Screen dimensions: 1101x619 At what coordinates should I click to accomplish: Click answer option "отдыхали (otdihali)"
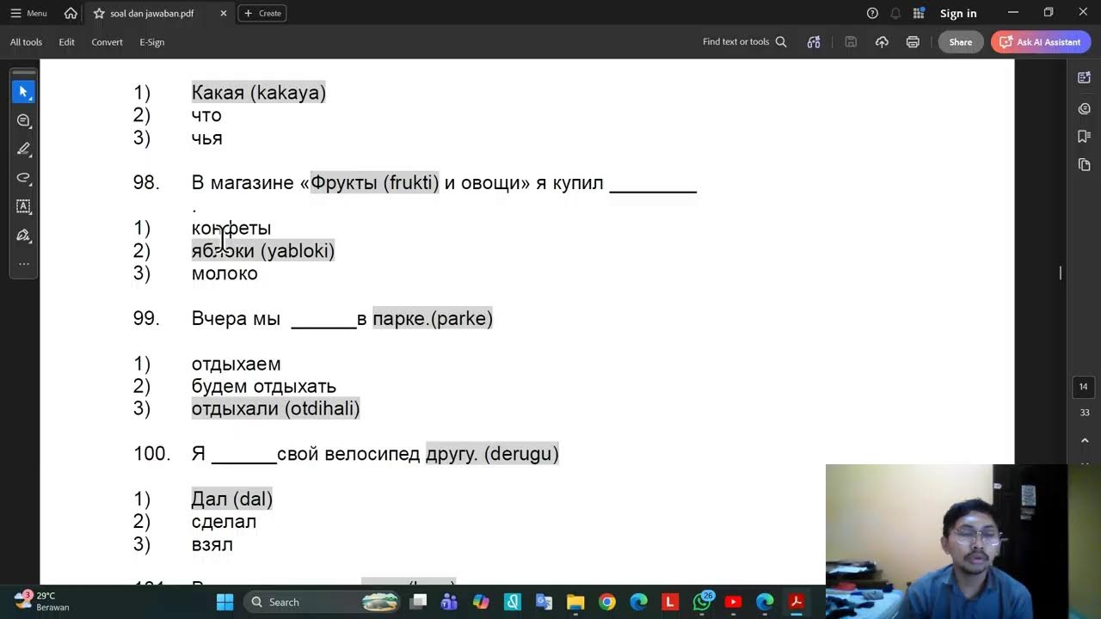point(275,408)
